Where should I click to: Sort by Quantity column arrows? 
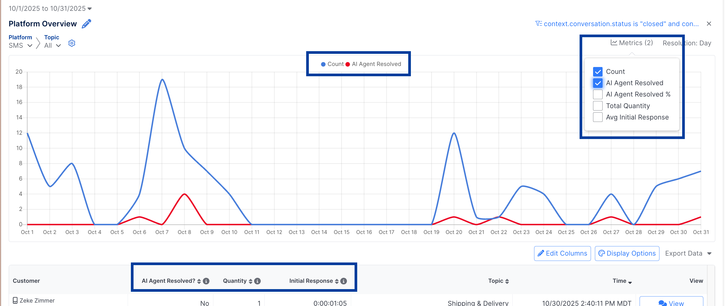[x=250, y=281]
